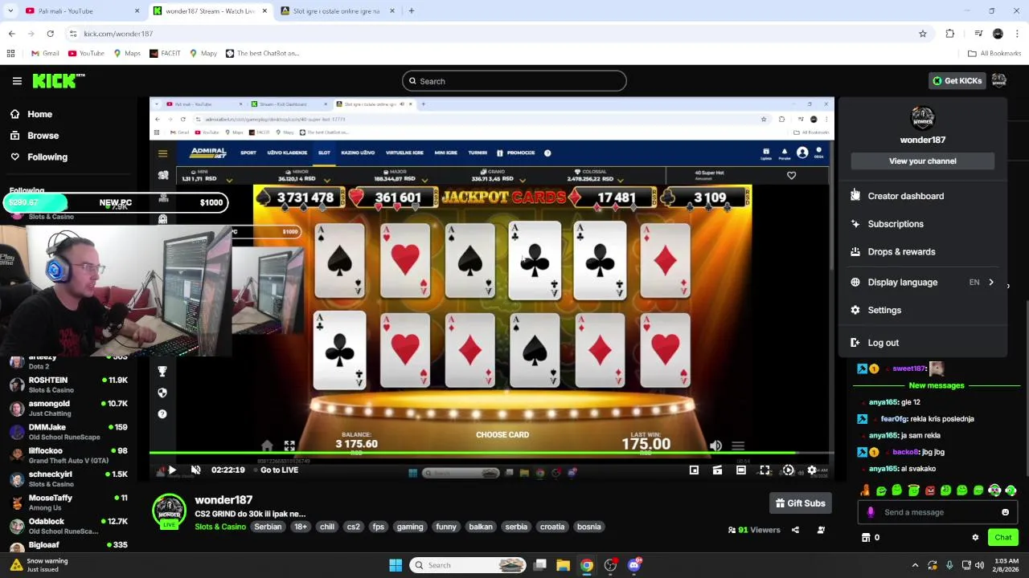Open DMMJake channel in sidebar

(69, 432)
